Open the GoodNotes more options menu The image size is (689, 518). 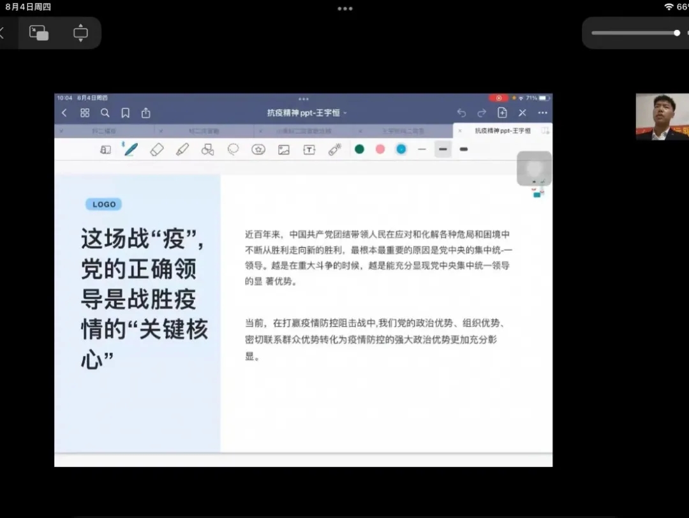coord(543,113)
